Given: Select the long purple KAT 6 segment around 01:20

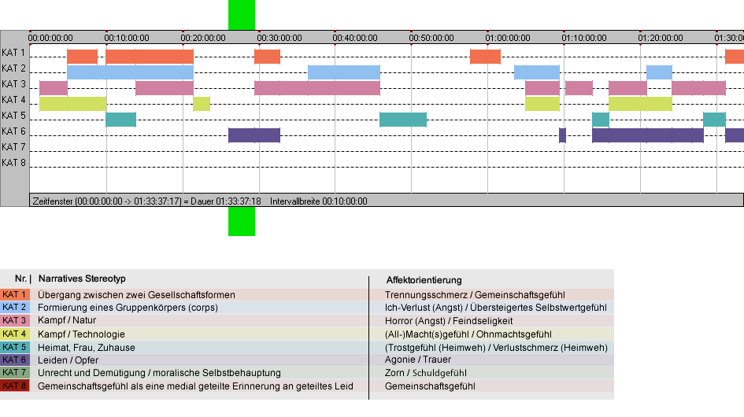Looking at the screenshot, I should tap(648, 135).
